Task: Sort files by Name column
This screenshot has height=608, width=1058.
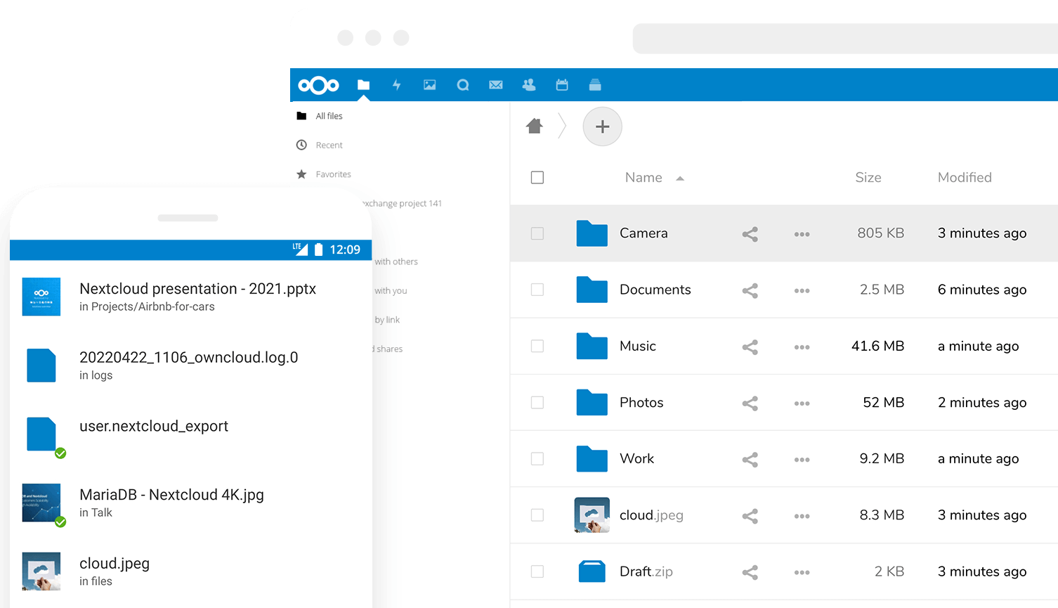Action: (x=644, y=178)
